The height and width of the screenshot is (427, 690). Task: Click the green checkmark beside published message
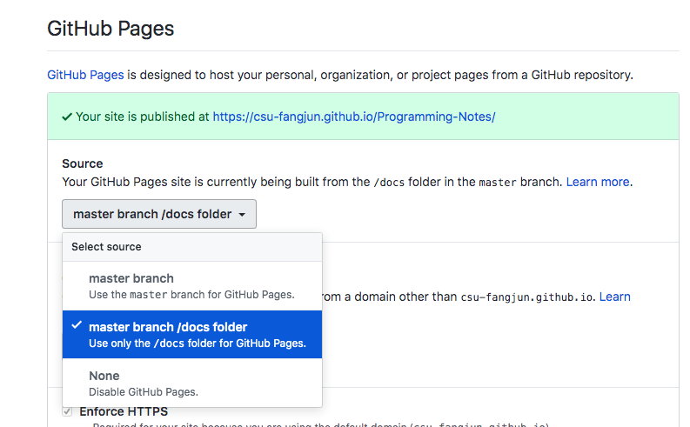pyautogui.click(x=67, y=117)
